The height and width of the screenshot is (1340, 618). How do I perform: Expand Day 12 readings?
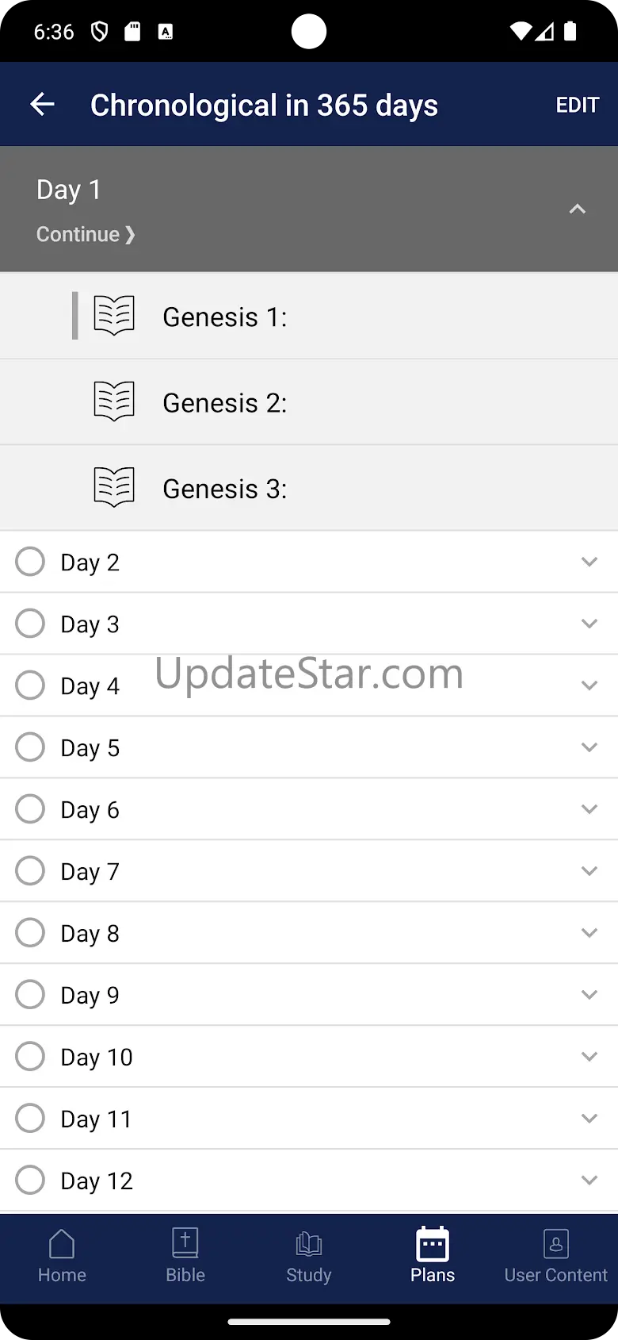coord(589,1181)
